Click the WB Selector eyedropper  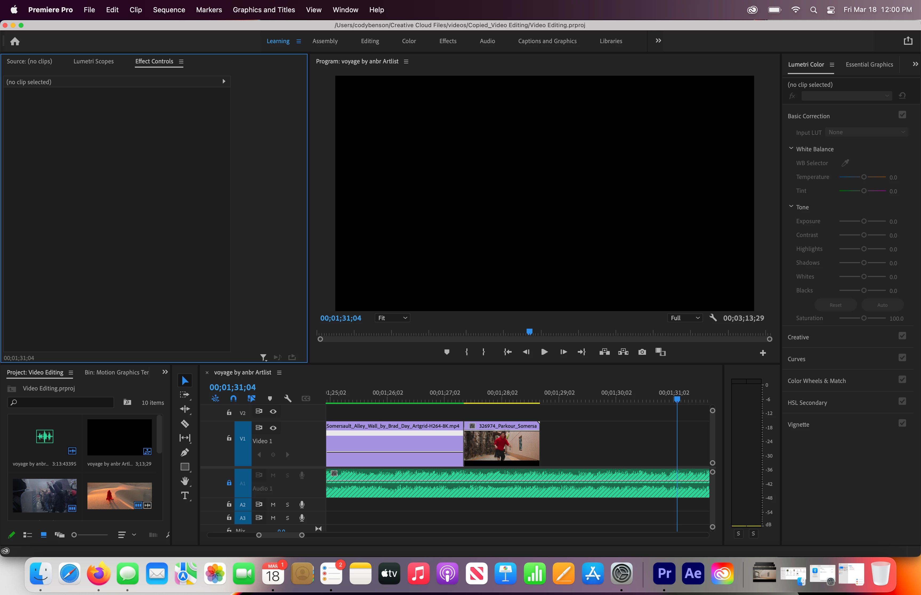point(845,163)
